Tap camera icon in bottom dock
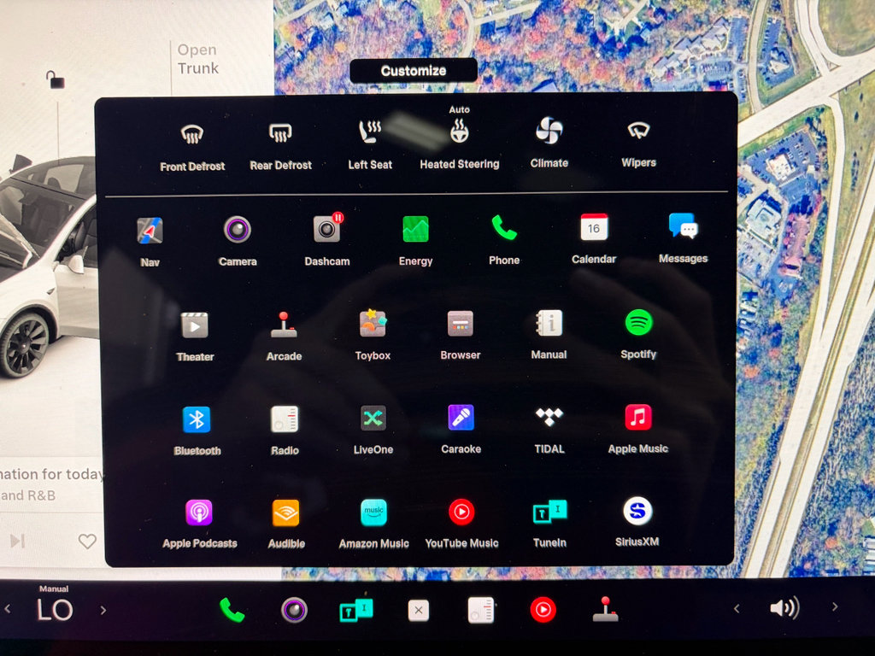875x656 pixels. pyautogui.click(x=294, y=610)
